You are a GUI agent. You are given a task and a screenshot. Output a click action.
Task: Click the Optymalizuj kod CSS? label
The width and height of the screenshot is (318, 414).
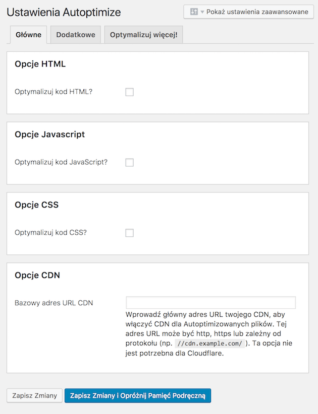pos(50,233)
